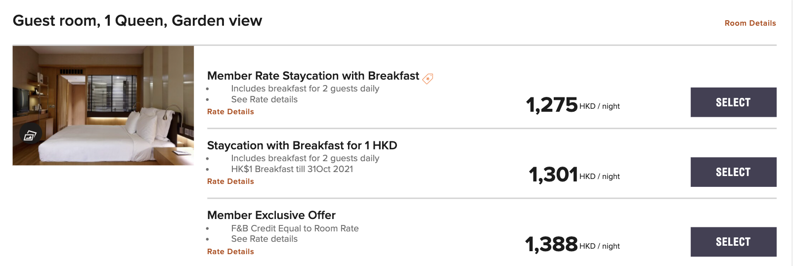Click the Member Exclusive Offer title
The image size is (793, 266).
271,215
